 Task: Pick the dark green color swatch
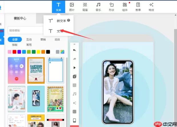tap(34, 52)
